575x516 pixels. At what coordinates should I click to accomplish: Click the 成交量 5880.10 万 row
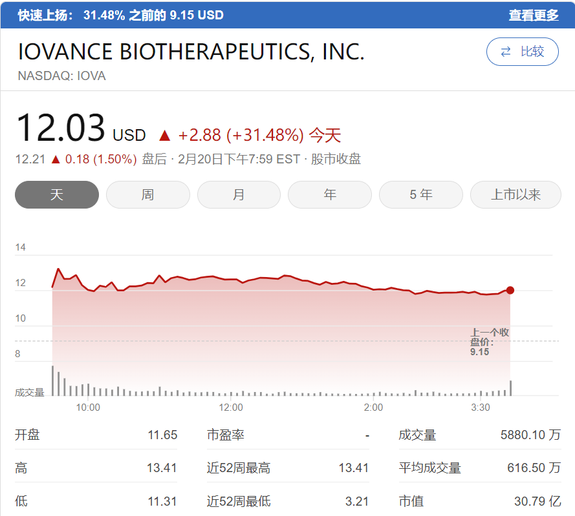(x=479, y=435)
